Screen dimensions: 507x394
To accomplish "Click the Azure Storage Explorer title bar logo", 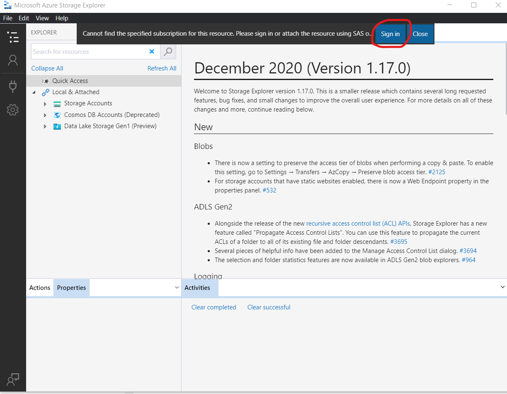I will (7, 5).
